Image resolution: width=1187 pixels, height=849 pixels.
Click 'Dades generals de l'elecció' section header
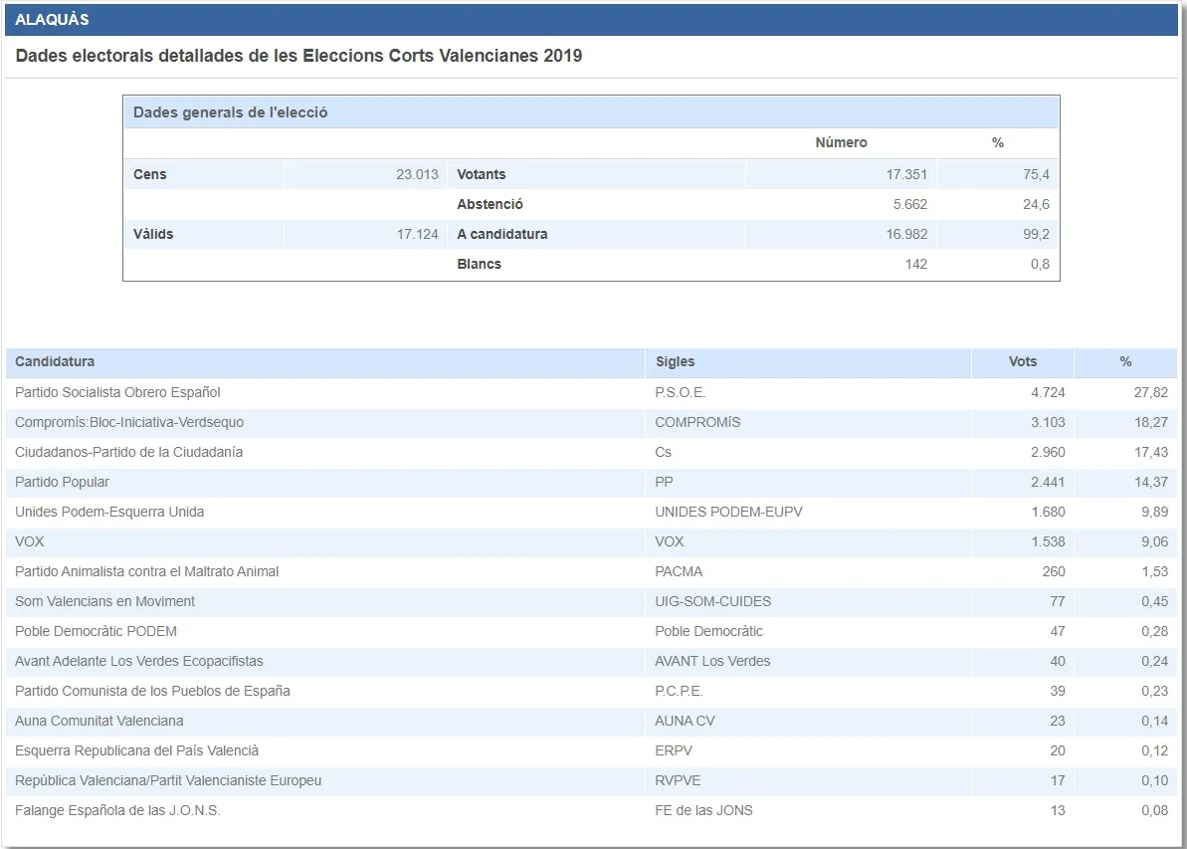230,112
